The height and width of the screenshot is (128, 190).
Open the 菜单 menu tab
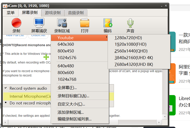coord(11,13)
